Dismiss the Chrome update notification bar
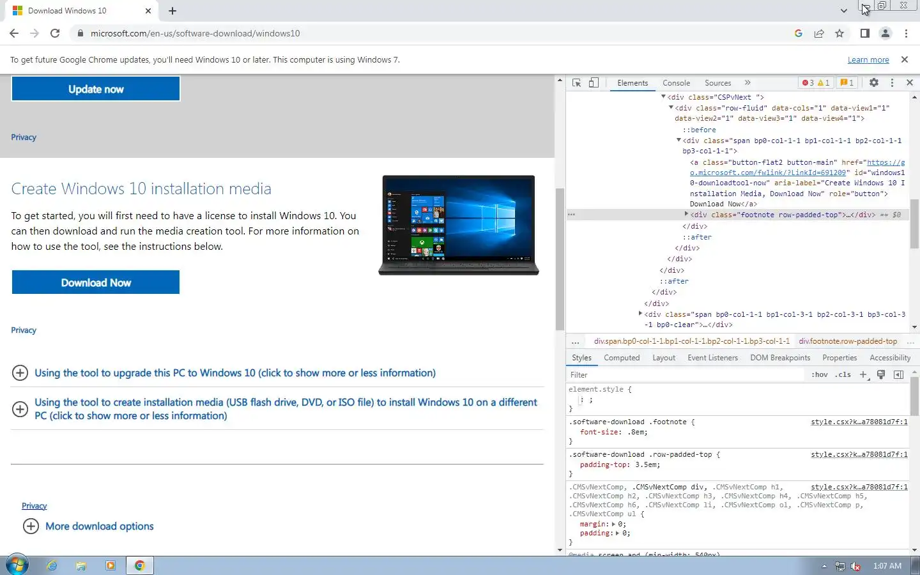Screen dimensions: 920x575 point(904,59)
